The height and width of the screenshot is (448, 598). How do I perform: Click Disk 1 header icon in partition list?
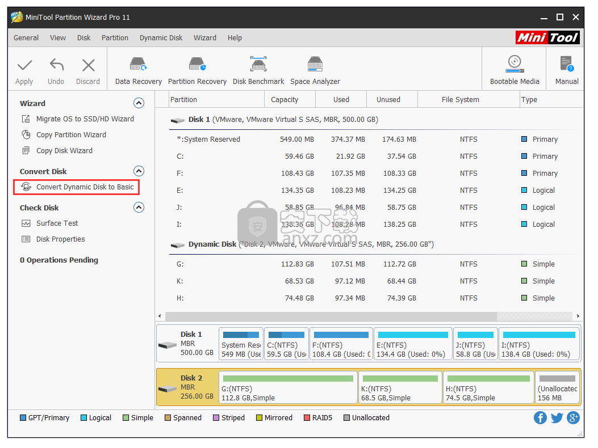[x=177, y=120]
